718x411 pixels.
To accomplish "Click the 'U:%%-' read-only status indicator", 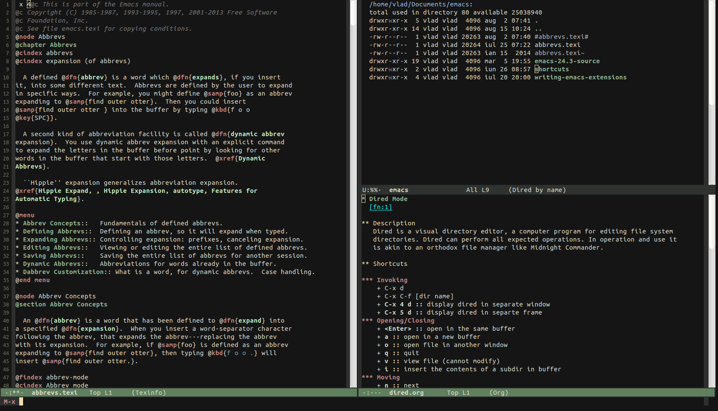I will 372,190.
